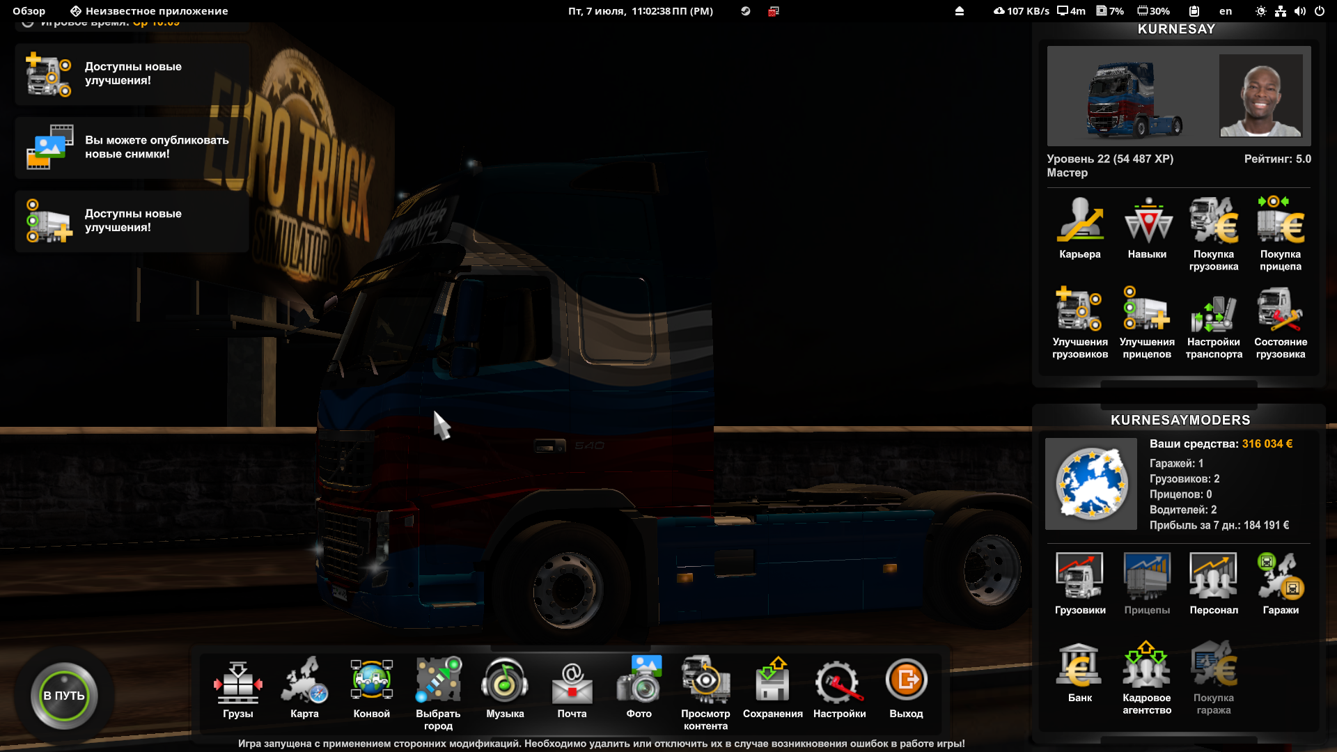This screenshot has width=1337, height=752.
Task: Click the driver avatar portrait
Action: (x=1261, y=96)
